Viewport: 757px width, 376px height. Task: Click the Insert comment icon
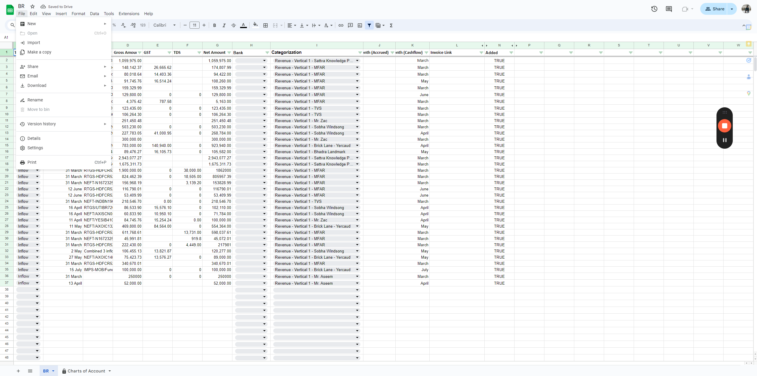pos(350,25)
